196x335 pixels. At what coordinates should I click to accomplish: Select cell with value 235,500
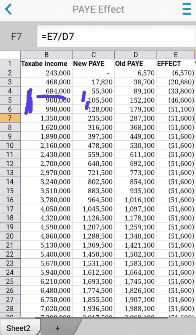[x=93, y=118]
